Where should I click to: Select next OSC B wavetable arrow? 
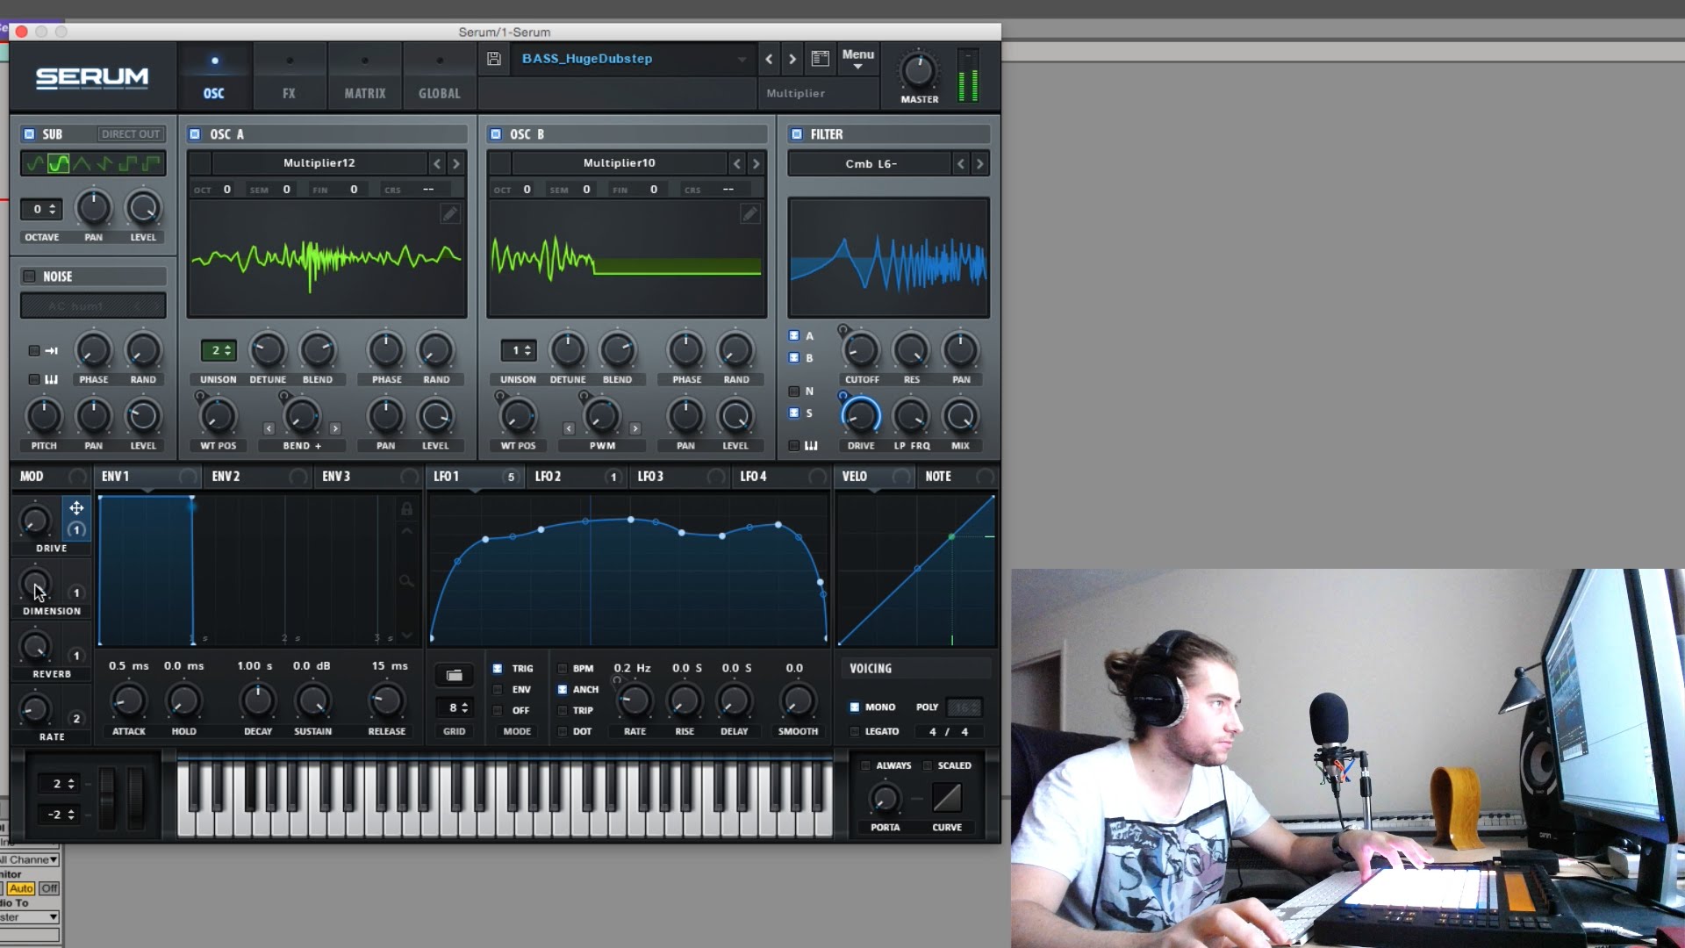click(756, 163)
